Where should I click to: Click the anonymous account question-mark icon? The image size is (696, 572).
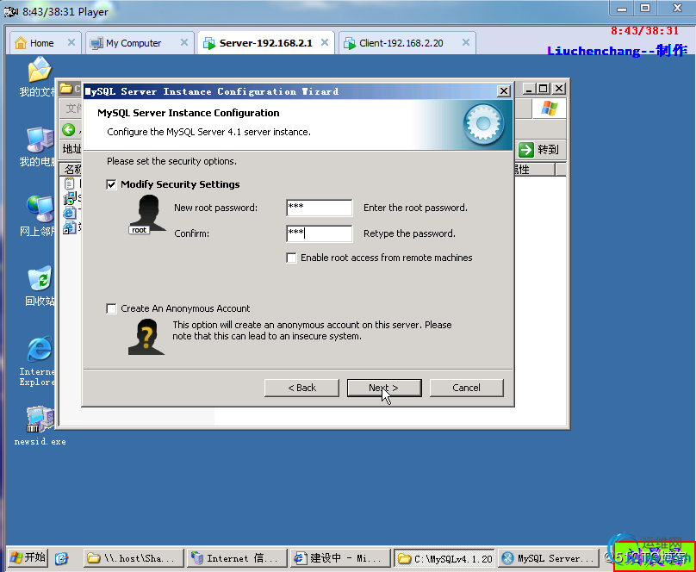pyautogui.click(x=146, y=337)
